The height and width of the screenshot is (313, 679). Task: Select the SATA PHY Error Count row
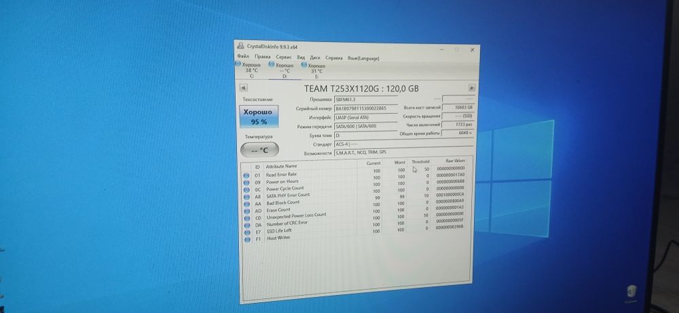pyautogui.click(x=354, y=192)
